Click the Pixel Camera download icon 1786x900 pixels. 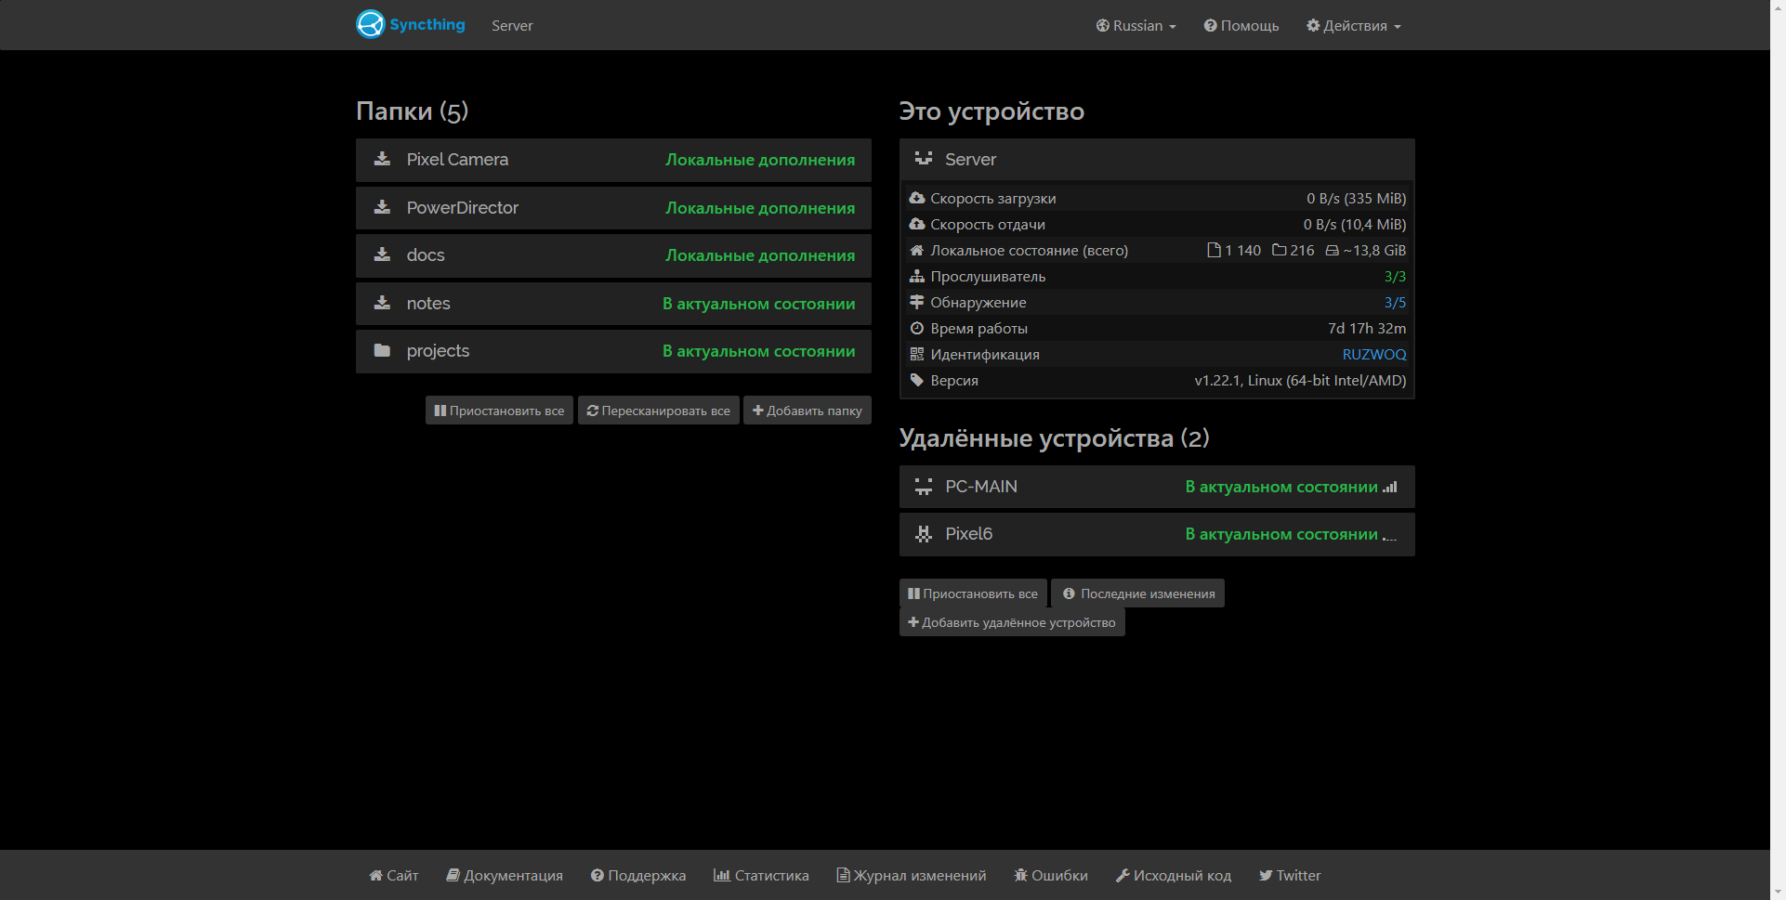pos(382,159)
